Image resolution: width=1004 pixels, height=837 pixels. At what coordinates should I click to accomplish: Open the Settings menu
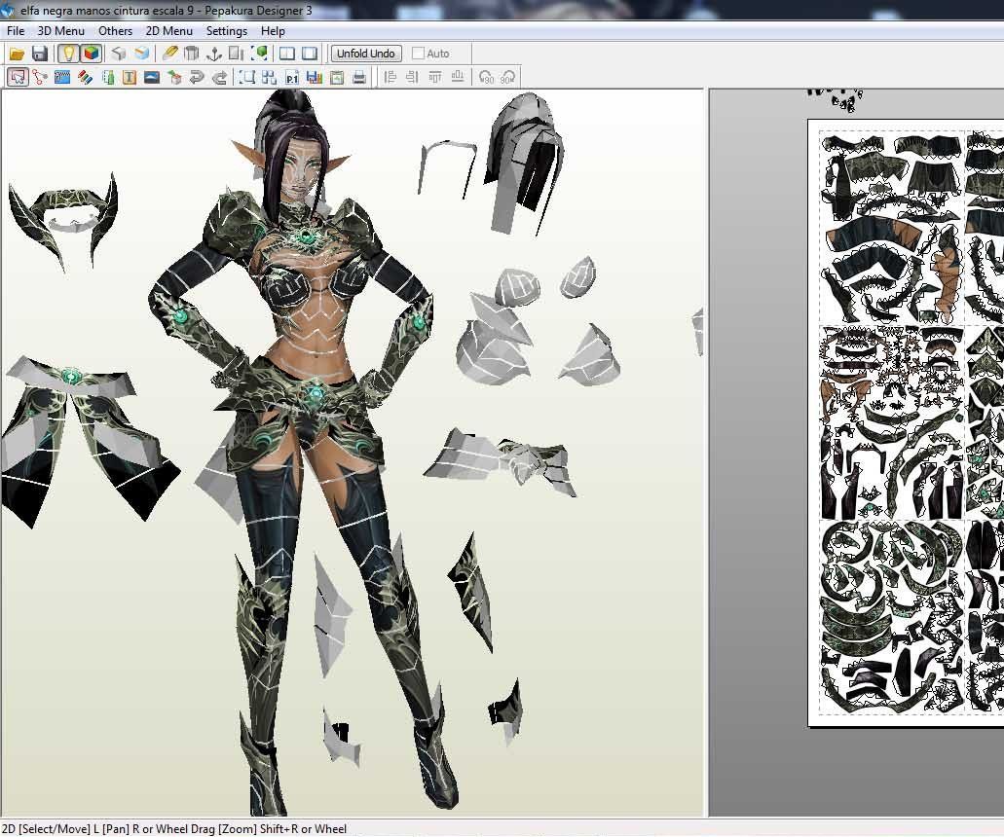pyautogui.click(x=226, y=30)
